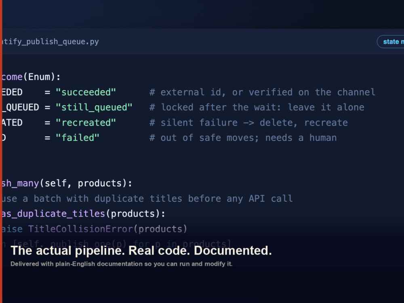
Task: Click the "recreated" string value
Action: tap(86, 123)
